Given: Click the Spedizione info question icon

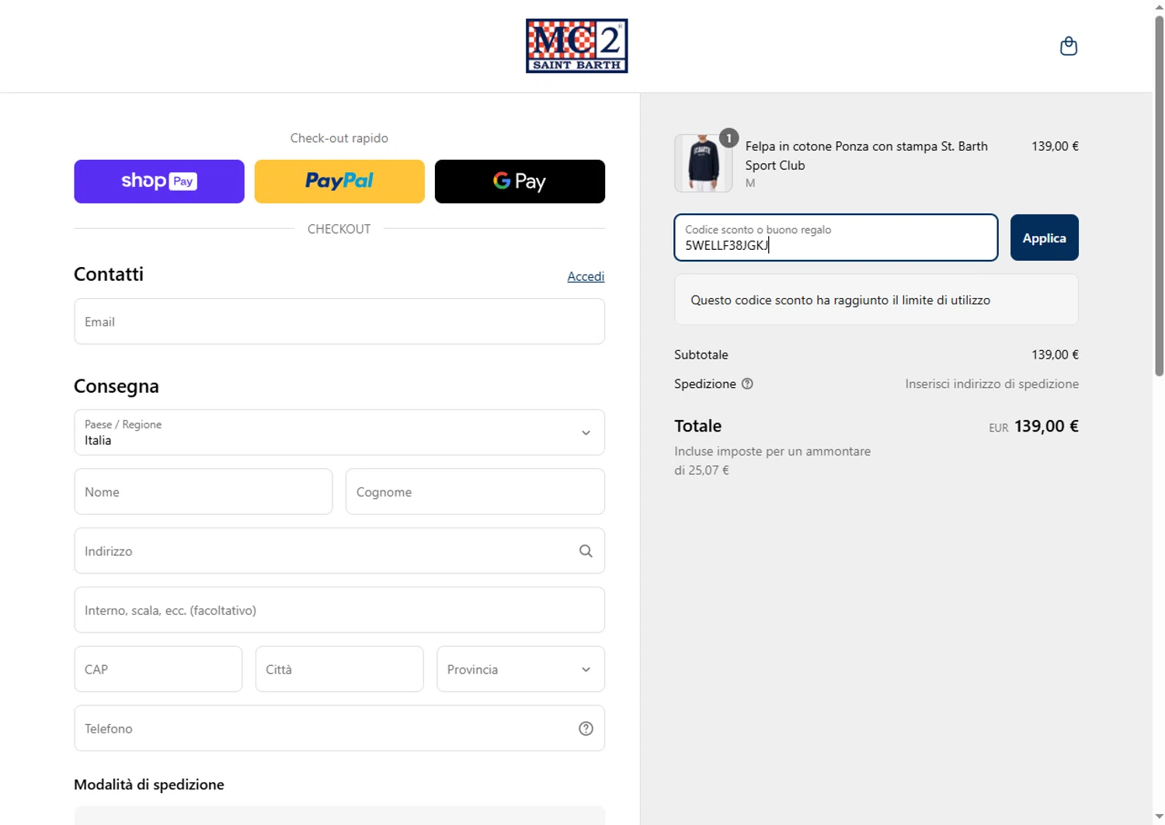Looking at the screenshot, I should coord(747,383).
